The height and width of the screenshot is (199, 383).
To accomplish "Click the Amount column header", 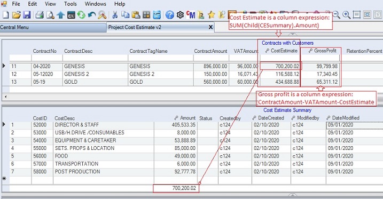I will [x=185, y=118].
